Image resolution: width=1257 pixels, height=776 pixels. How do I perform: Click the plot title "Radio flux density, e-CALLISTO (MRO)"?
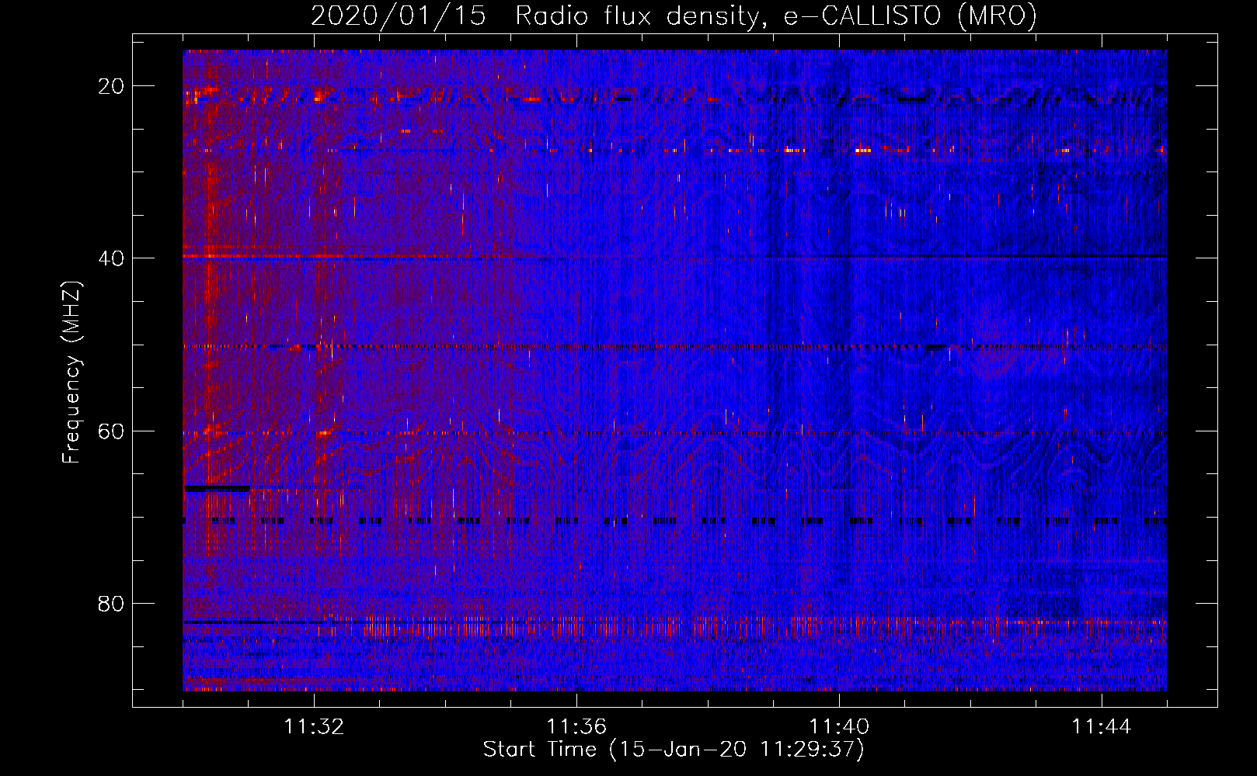(x=776, y=16)
